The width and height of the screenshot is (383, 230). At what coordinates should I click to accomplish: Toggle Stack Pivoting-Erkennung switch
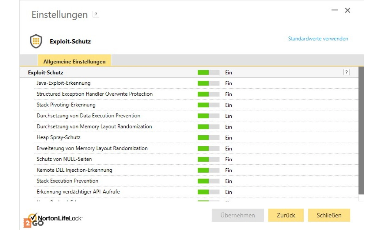tap(208, 105)
